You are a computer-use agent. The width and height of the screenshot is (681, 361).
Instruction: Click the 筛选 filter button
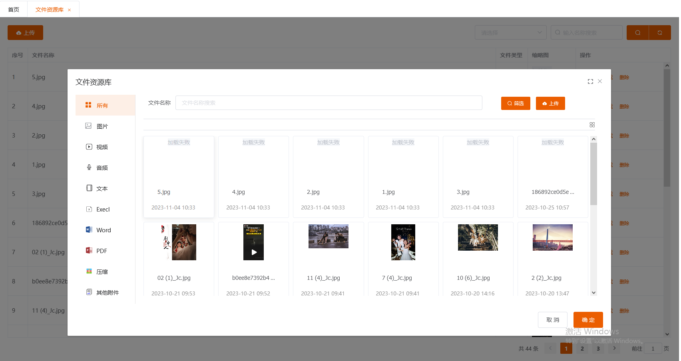[516, 103]
